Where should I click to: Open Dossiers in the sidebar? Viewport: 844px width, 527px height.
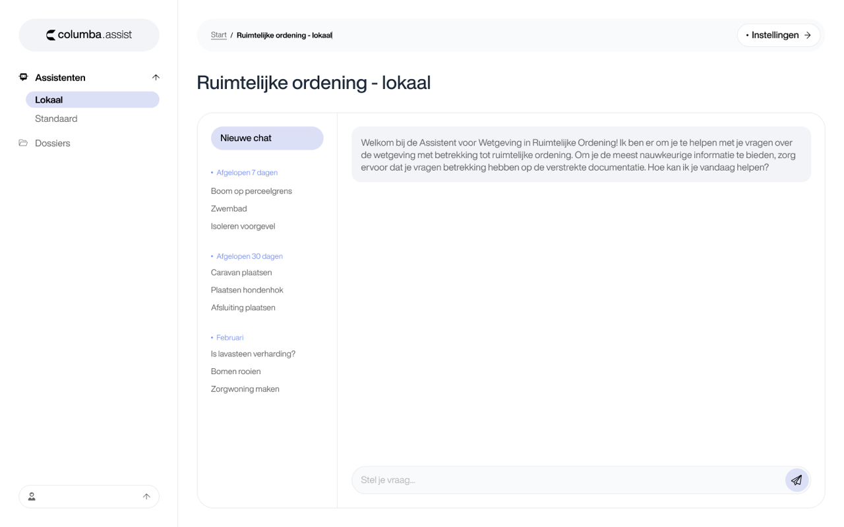[52, 143]
